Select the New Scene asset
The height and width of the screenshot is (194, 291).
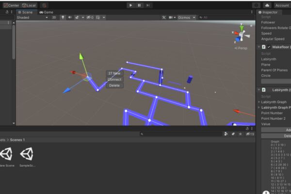point(6,157)
